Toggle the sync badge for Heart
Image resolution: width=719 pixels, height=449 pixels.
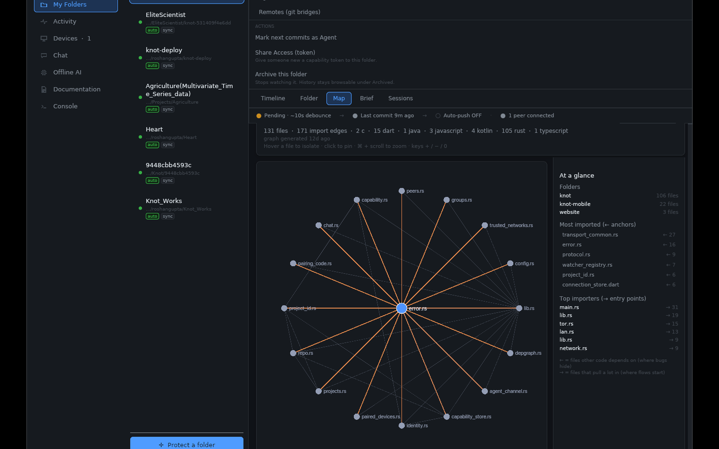point(168,145)
